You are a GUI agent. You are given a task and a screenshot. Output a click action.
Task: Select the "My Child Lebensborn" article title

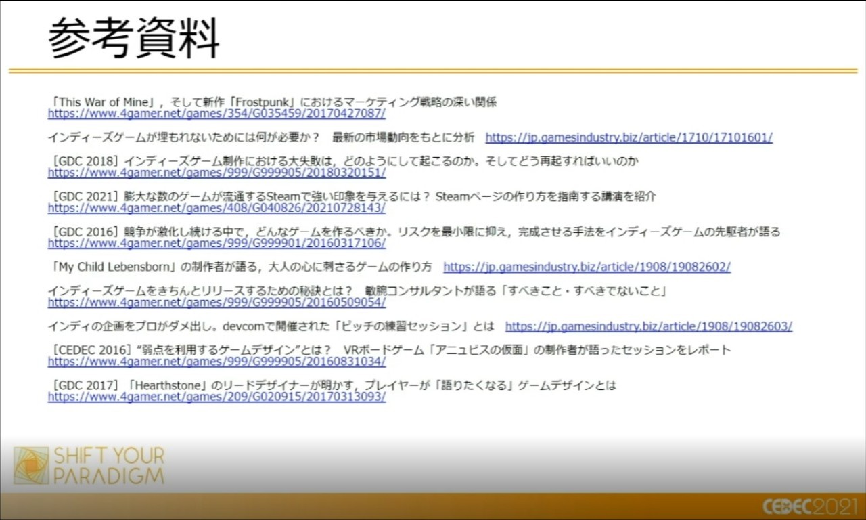click(x=240, y=267)
